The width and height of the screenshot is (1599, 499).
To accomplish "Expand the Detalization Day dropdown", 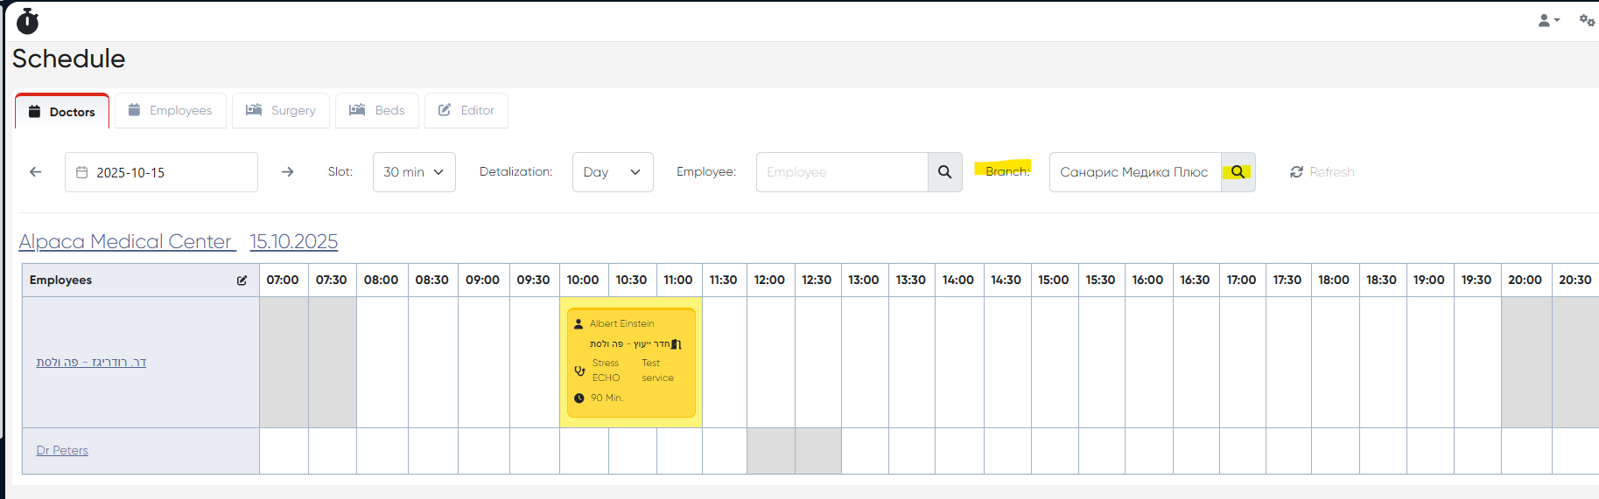I will 612,172.
